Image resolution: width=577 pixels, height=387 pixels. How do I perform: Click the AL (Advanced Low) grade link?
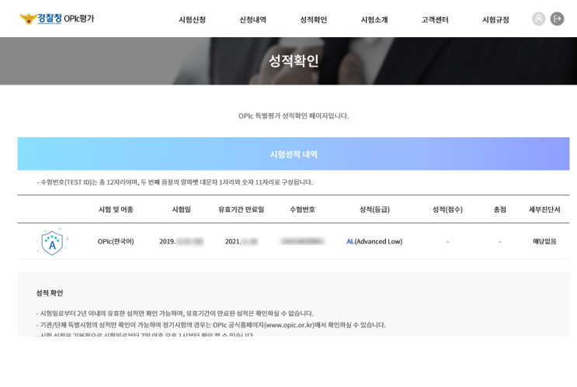[374, 241]
